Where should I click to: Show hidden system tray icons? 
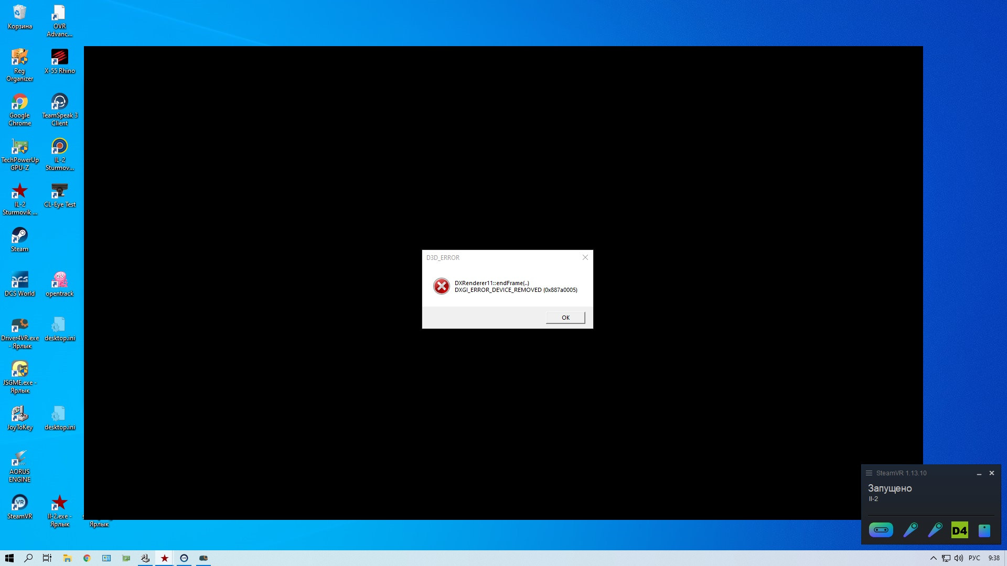[934, 558]
